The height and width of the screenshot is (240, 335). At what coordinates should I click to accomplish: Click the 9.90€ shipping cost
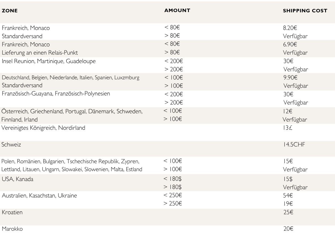[291, 78]
